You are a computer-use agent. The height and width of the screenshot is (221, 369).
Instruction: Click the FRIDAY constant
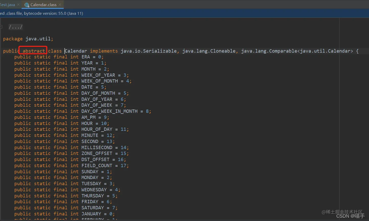(x=90, y=202)
